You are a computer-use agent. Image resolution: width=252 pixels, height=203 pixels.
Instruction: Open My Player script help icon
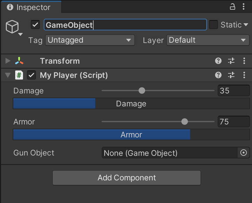pyautogui.click(x=218, y=75)
